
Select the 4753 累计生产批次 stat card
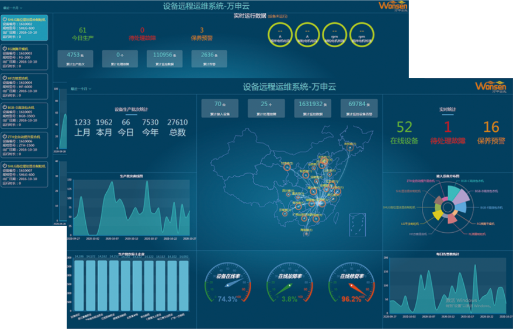74,58
